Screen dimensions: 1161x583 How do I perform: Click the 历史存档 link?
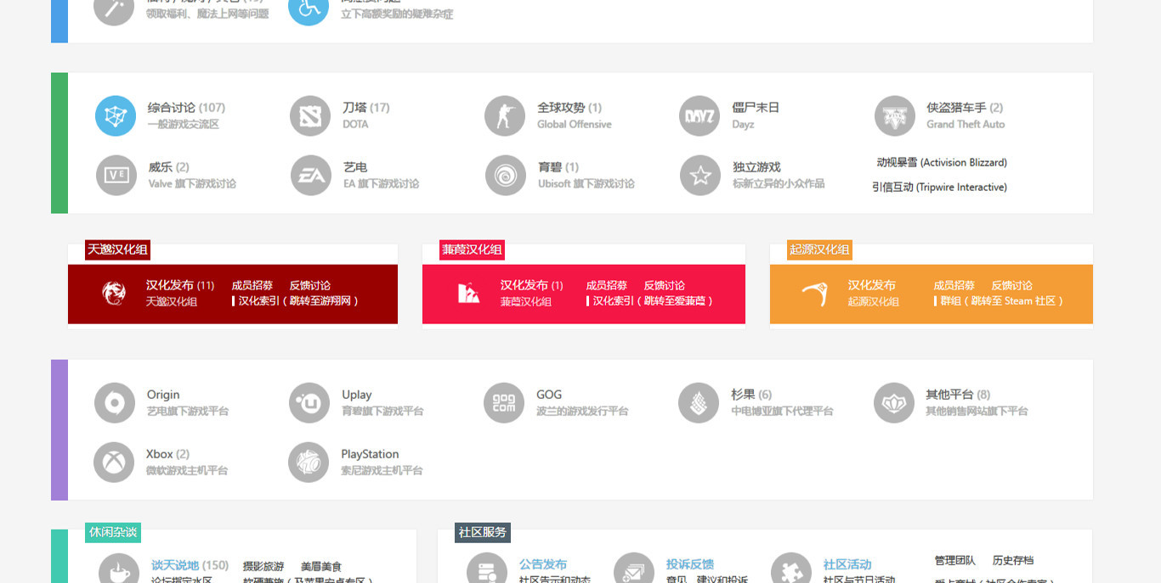coord(1013,561)
